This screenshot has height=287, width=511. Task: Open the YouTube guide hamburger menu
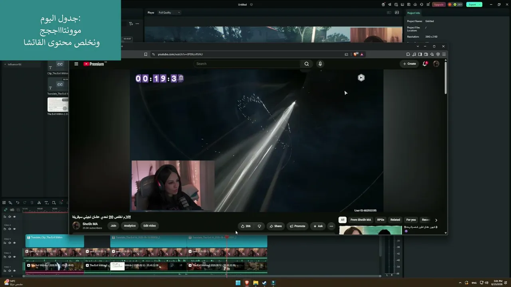pyautogui.click(x=76, y=64)
